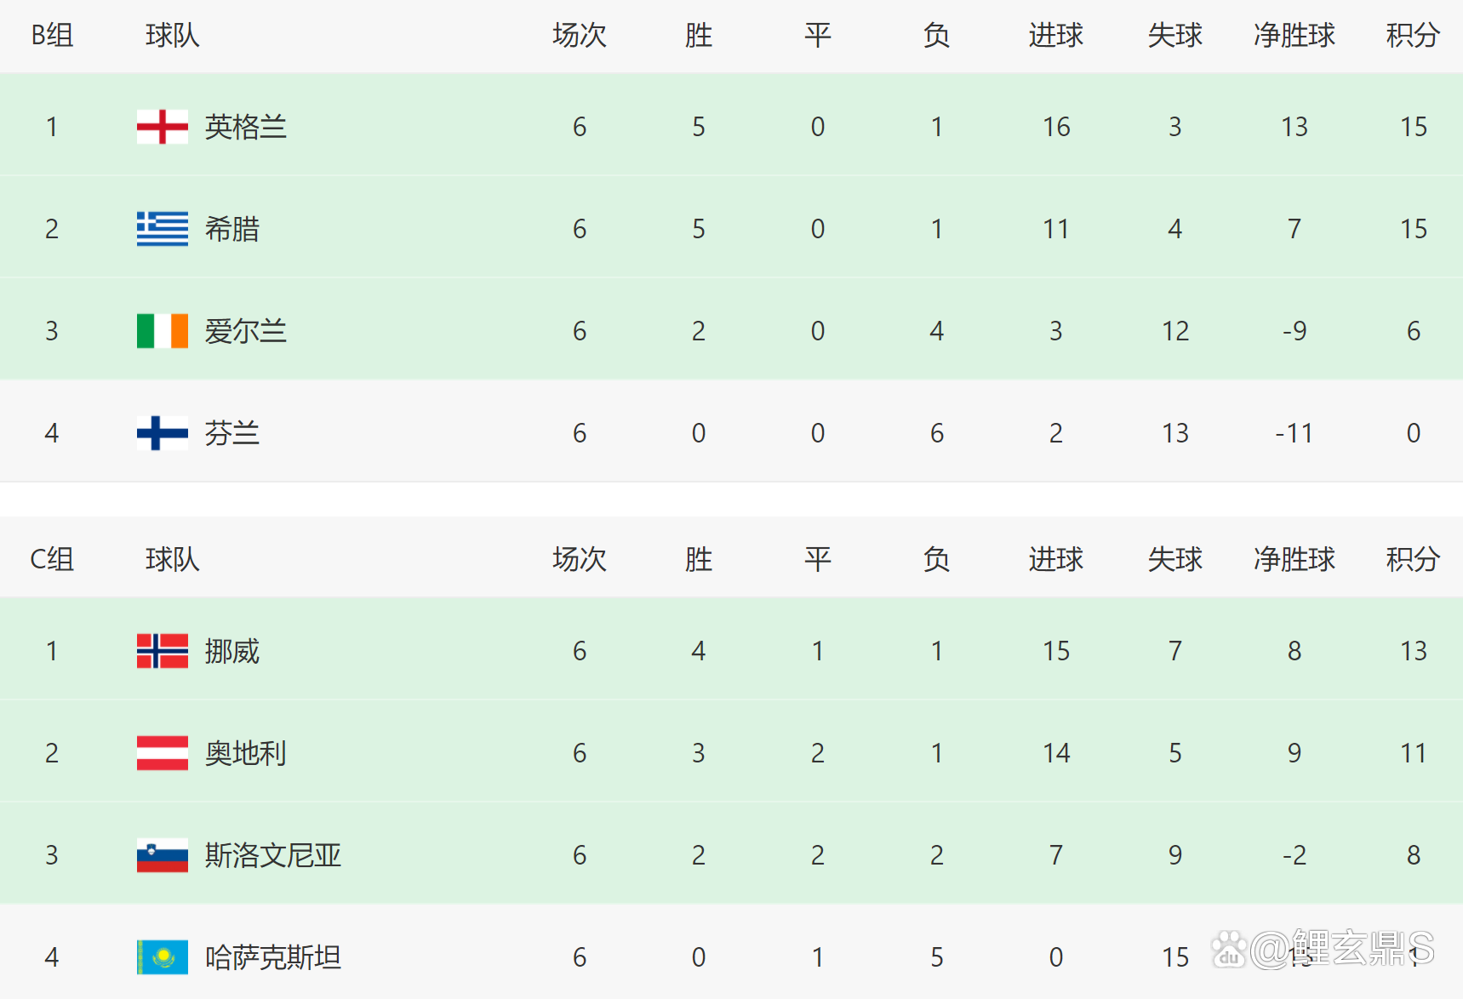Click the Greece flag icon
The width and height of the screenshot is (1463, 999).
point(162,229)
